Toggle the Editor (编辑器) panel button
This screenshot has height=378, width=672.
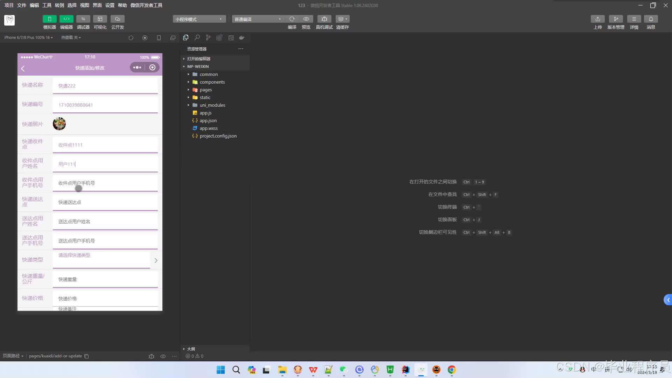[66, 19]
